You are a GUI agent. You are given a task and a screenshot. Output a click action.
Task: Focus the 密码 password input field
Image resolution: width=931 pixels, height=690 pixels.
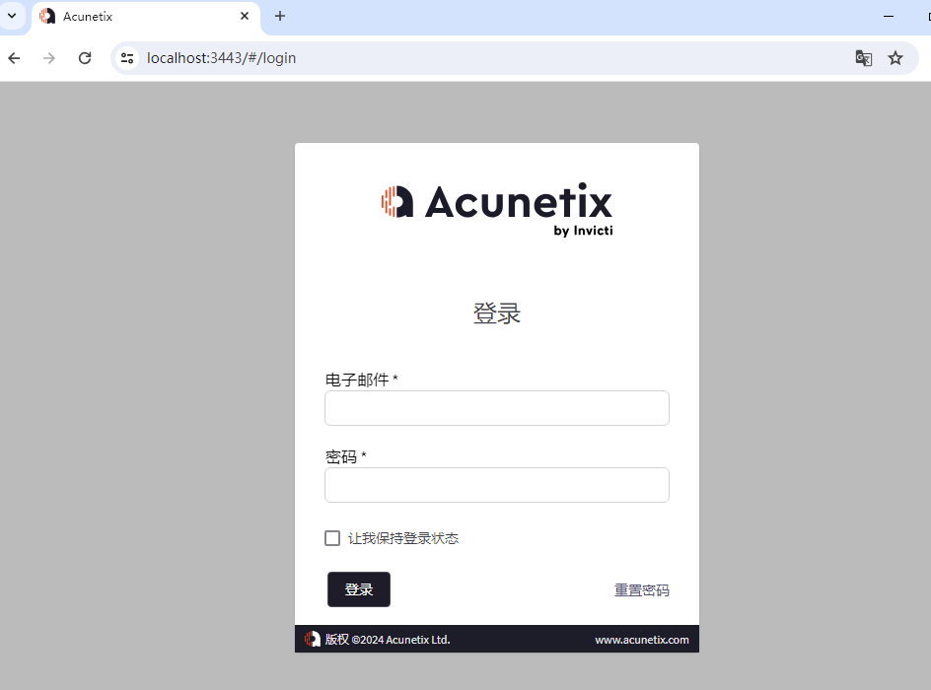coord(497,485)
